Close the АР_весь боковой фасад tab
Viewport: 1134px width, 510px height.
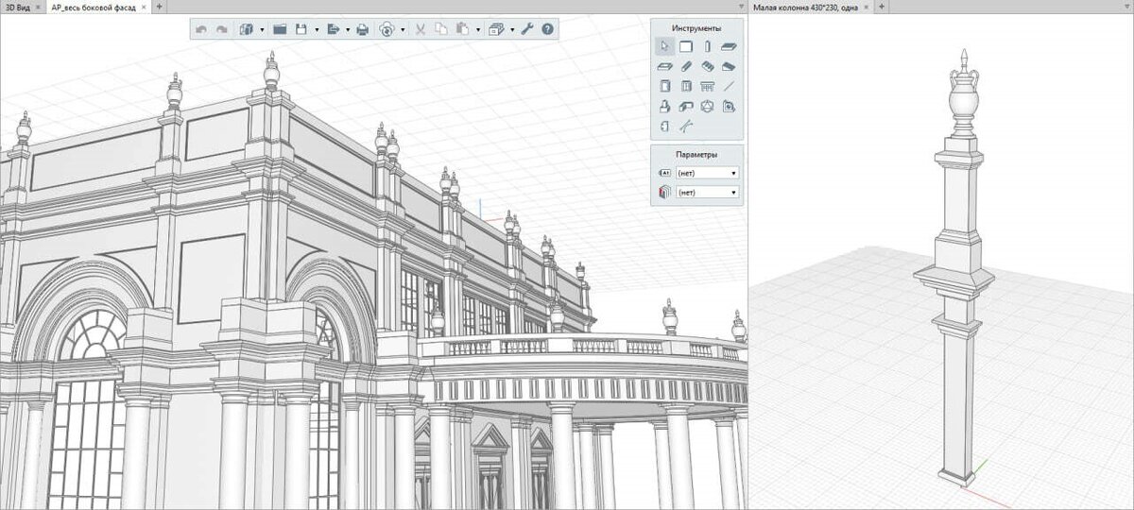(x=145, y=7)
